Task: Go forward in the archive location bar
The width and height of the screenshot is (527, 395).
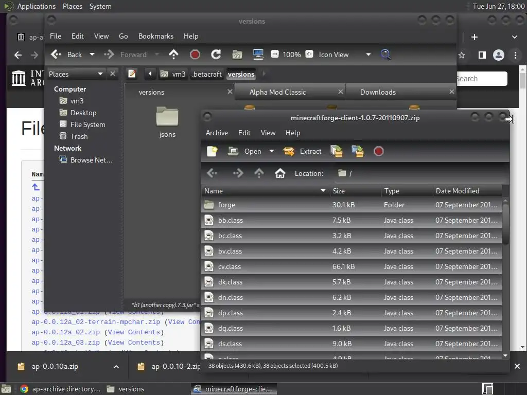Action: tap(238, 173)
